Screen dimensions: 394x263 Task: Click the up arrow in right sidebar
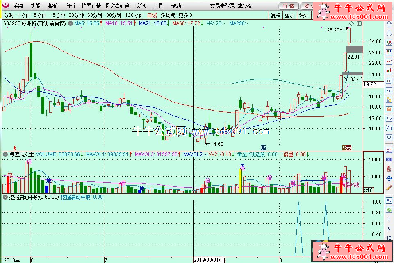pyautogui.click(x=389, y=24)
